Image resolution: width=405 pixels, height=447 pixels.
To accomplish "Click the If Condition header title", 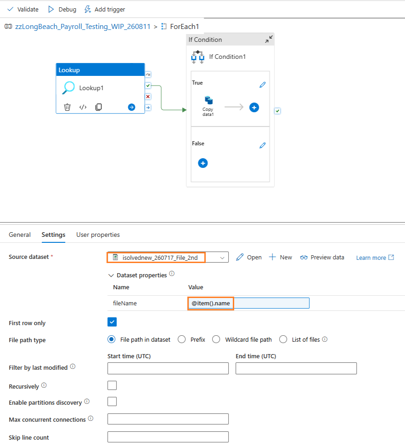I will click(205, 40).
